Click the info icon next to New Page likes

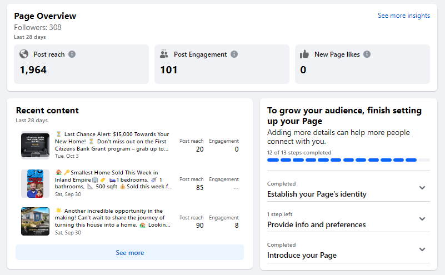367,54
